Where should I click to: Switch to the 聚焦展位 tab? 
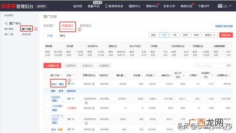click(x=86, y=25)
